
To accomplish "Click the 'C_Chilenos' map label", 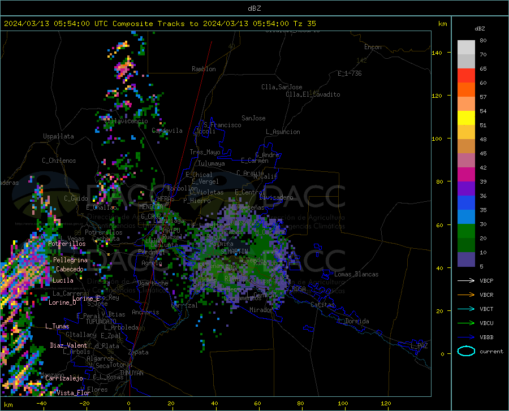I will [x=59, y=161].
